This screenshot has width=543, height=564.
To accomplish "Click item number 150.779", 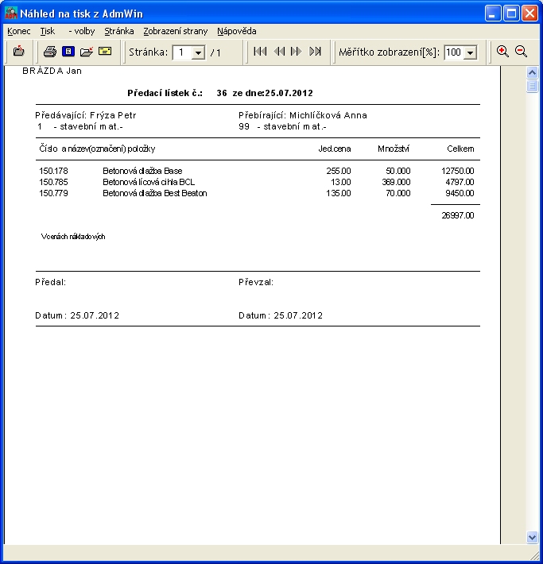I will (x=53, y=193).
